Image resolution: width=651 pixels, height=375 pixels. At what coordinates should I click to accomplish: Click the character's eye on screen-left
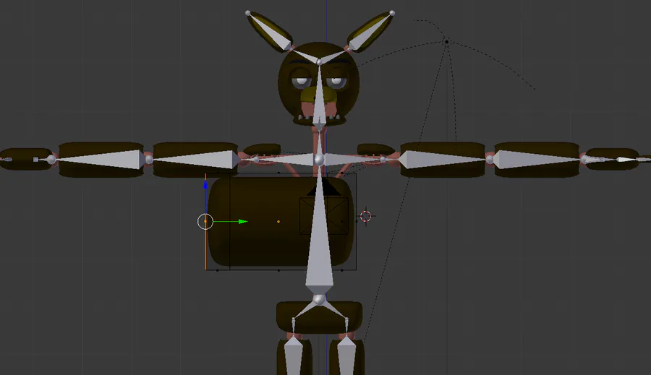point(302,82)
